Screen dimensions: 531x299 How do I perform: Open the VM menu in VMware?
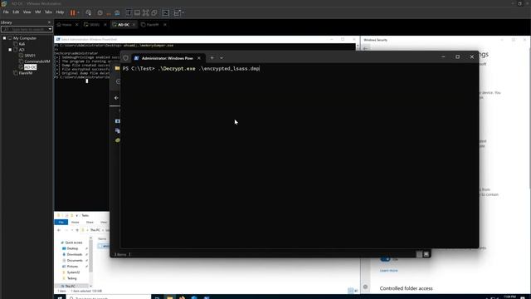[37, 12]
